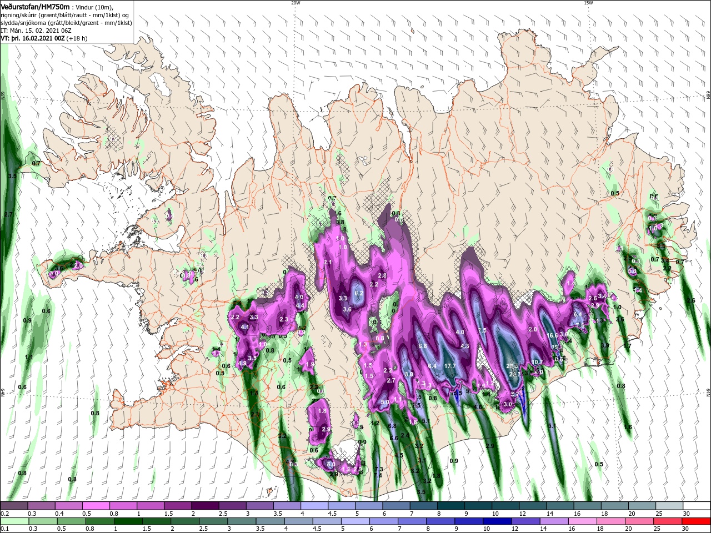Viewport: 711px width, 533px height.
Task: Click the 7.5 snowfall value
Action: [482, 330]
